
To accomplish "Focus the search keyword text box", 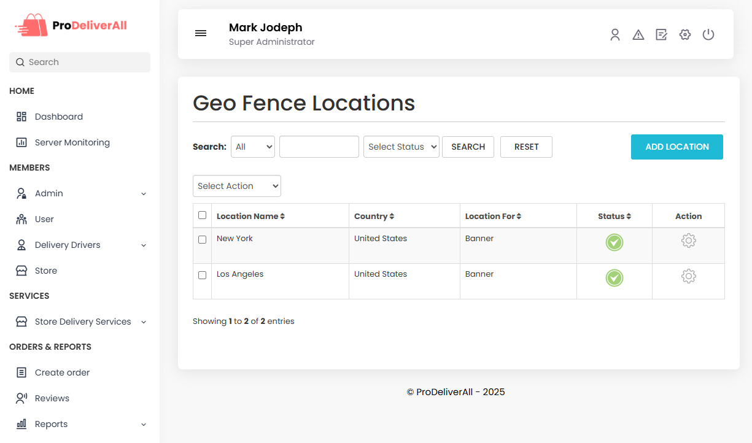I will pyautogui.click(x=319, y=147).
